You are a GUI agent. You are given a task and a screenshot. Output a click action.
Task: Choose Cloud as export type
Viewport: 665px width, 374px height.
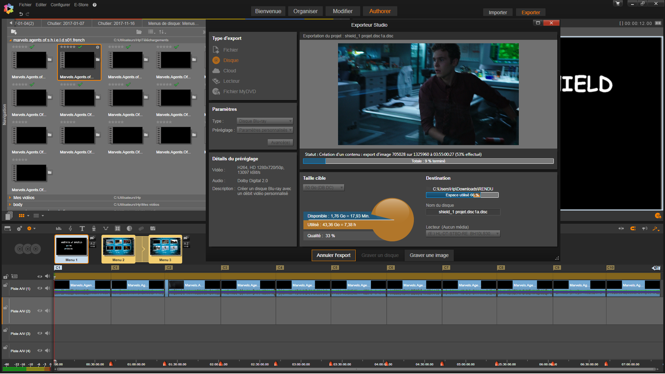[229, 71]
